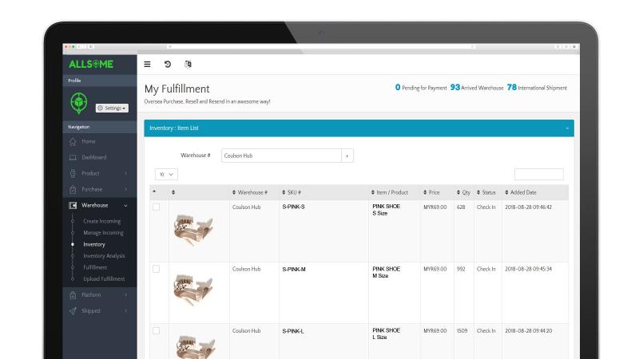Image resolution: width=639 pixels, height=359 pixels.
Task: Select Inventory Analysis in Warehouse submenu
Action: (104, 256)
